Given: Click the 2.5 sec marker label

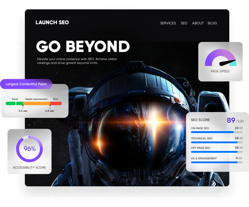Looking at the screenshot, I should (x=23, y=111).
